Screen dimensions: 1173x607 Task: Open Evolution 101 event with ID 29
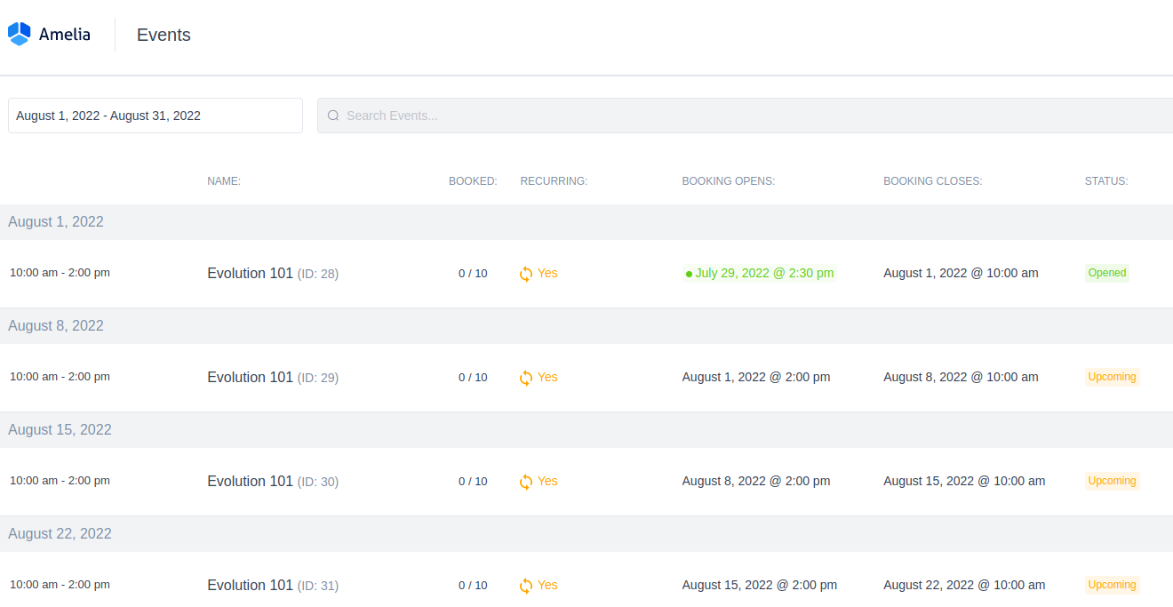[x=251, y=377]
